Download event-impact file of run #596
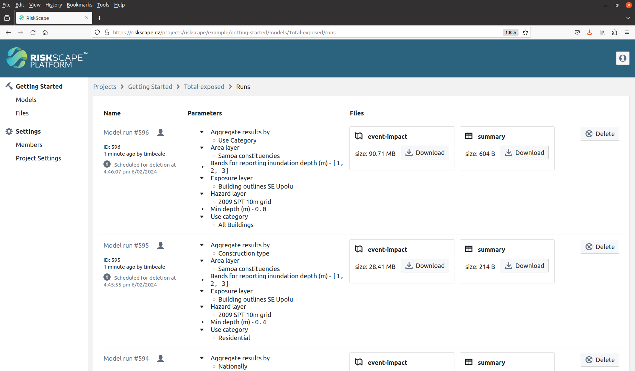Image resolution: width=635 pixels, height=371 pixels. (425, 153)
